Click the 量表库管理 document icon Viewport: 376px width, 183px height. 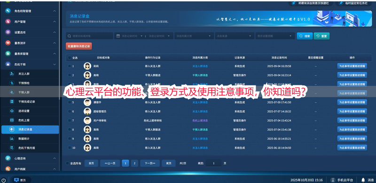[x=8, y=53]
